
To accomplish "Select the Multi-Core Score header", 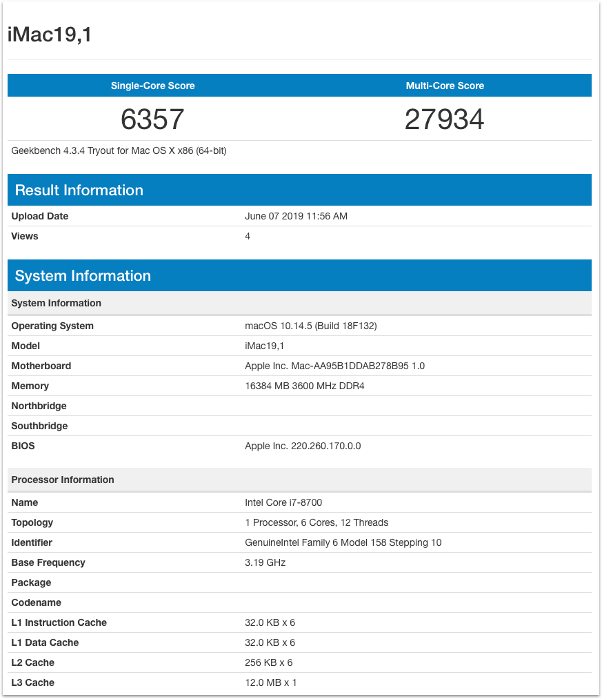I will point(445,86).
